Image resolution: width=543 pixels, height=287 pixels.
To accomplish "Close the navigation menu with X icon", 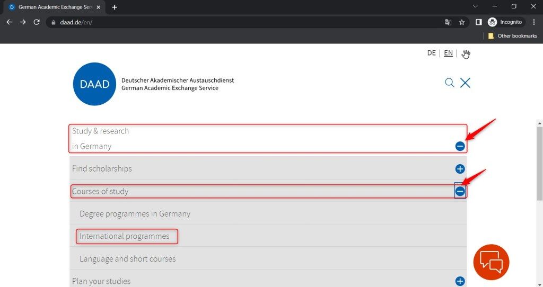I will 465,83.
